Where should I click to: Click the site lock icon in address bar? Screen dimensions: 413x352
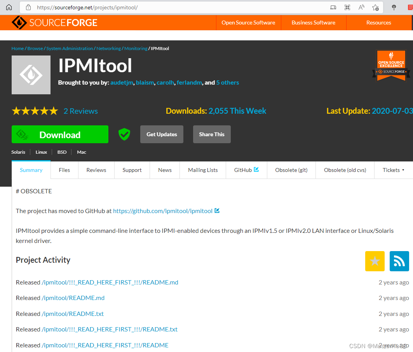(x=28, y=7)
